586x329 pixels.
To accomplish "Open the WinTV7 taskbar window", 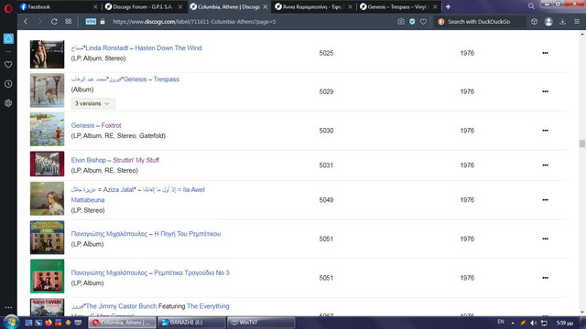I will pyautogui.click(x=261, y=323).
